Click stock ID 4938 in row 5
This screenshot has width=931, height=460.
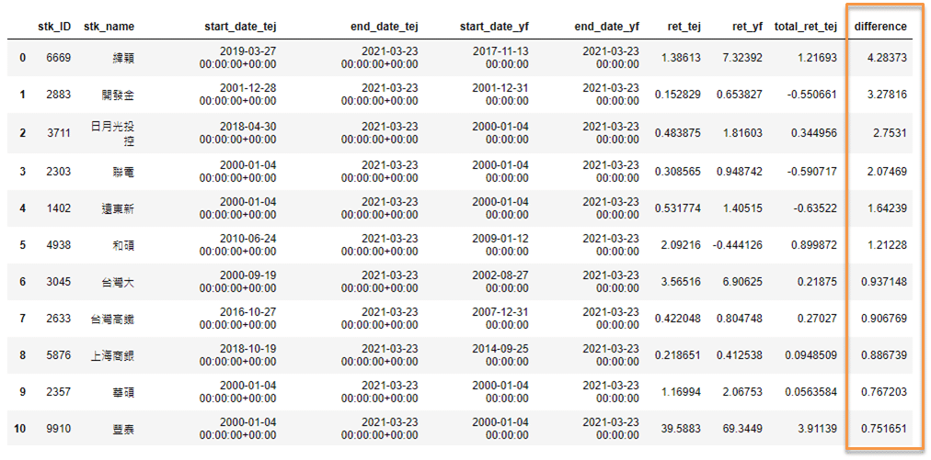click(x=58, y=243)
